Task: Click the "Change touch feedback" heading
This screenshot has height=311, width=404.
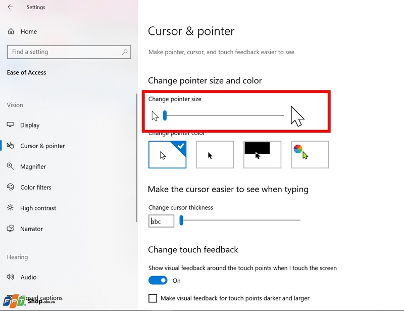Action: [x=193, y=250]
